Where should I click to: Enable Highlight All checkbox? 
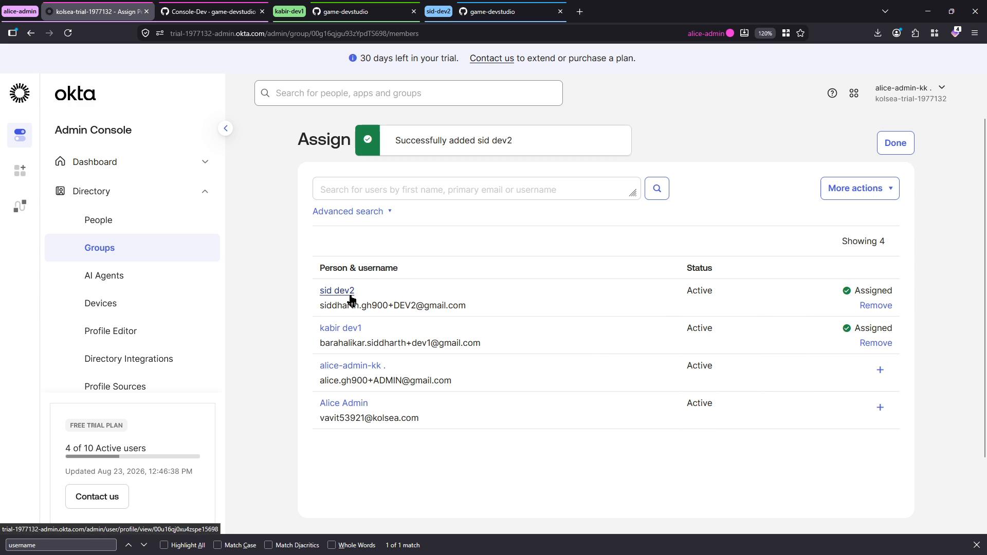pos(164,545)
